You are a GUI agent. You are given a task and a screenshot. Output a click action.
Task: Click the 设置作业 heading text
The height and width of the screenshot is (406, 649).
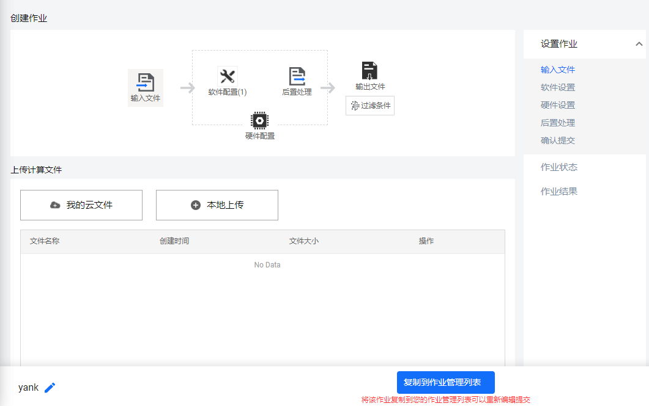[x=558, y=44]
